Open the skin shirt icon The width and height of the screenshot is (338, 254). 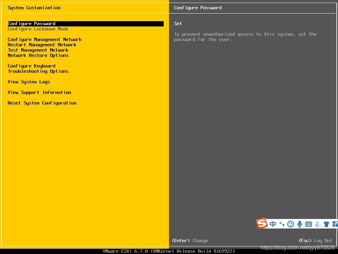tap(326, 224)
